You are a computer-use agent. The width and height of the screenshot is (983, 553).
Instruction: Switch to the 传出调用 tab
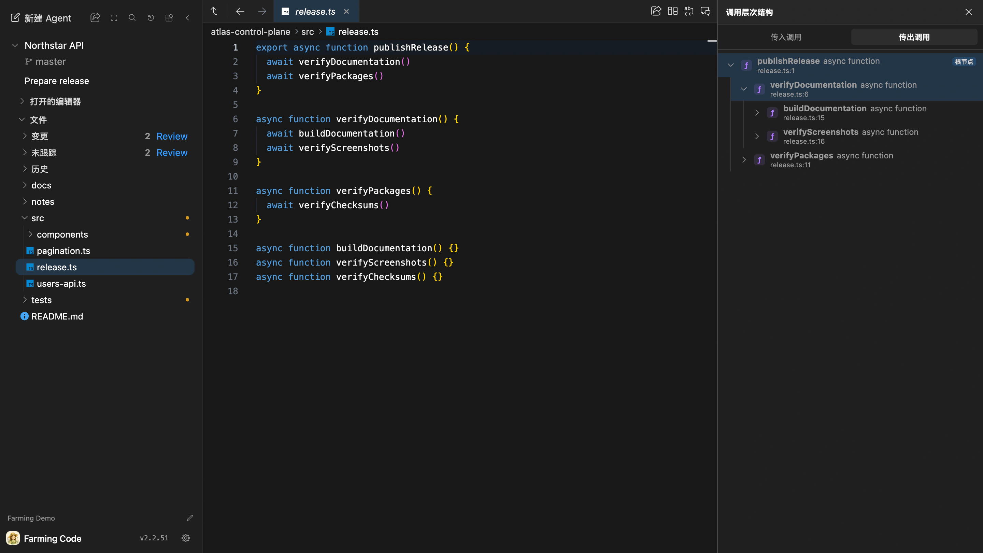coord(914,37)
